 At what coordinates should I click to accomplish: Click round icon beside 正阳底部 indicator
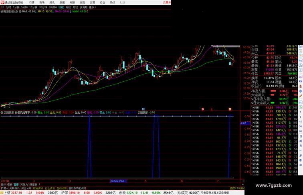click(x=2, y=113)
